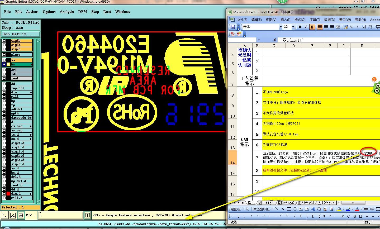Open the Font Color dropdown arrow
Screen dimensions: 380x229
click(x=361, y=209)
